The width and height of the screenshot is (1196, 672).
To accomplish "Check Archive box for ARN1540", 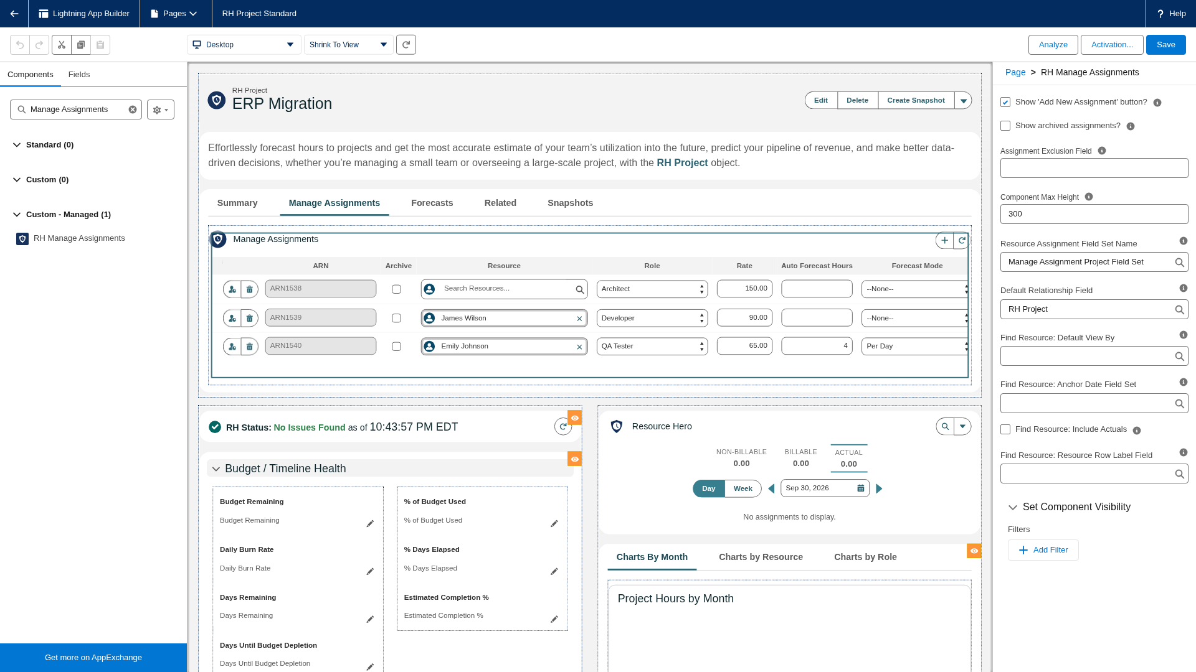I will coord(396,347).
